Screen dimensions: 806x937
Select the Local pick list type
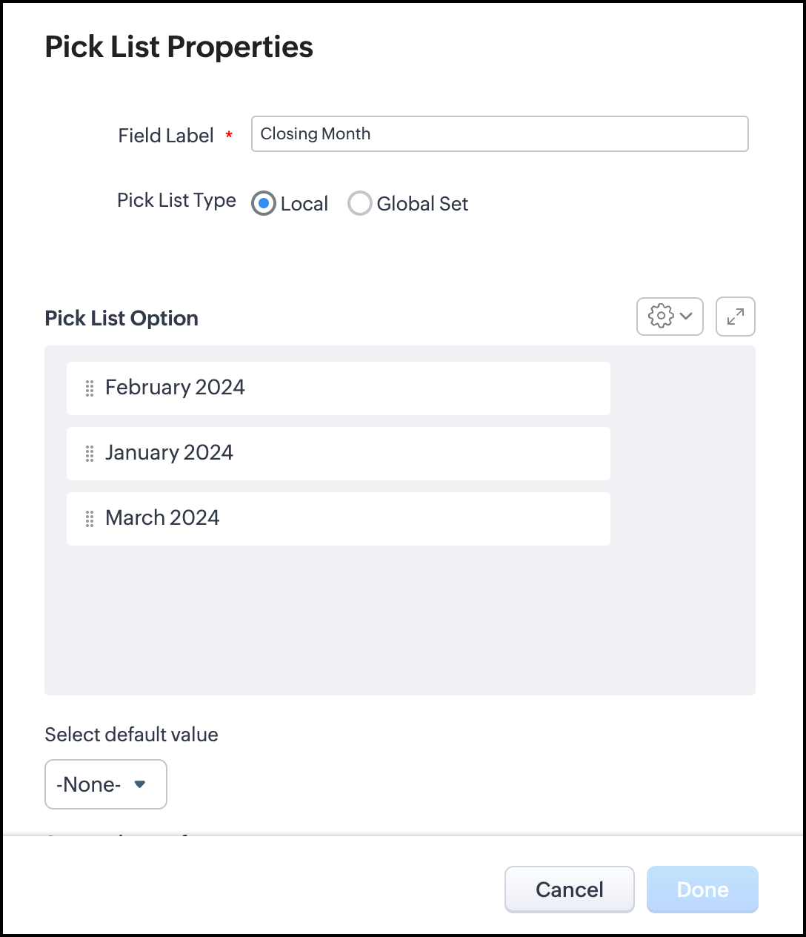pos(264,203)
